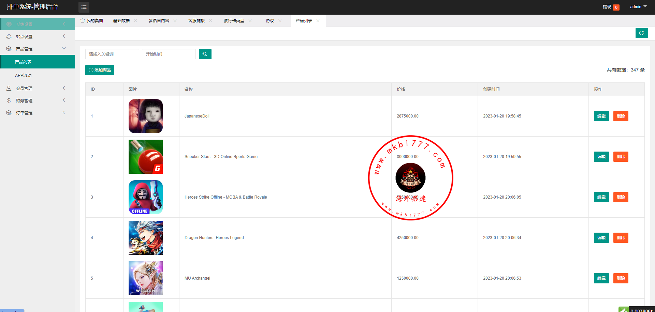Click the 排单系统-管理后台 title logo
The height and width of the screenshot is (312, 655).
coord(32,7)
